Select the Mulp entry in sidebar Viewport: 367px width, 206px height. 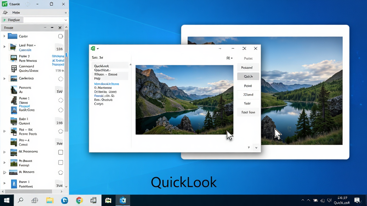(x=97, y=78)
